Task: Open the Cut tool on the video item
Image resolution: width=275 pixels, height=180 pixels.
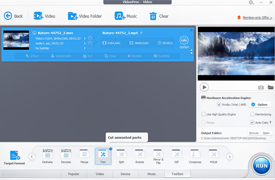Action: click(x=88, y=56)
